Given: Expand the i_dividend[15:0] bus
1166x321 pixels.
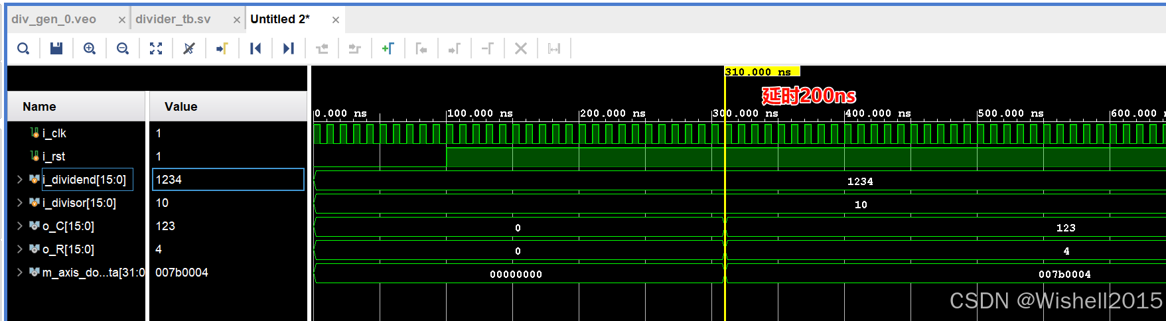Looking at the screenshot, I should coord(19,180).
